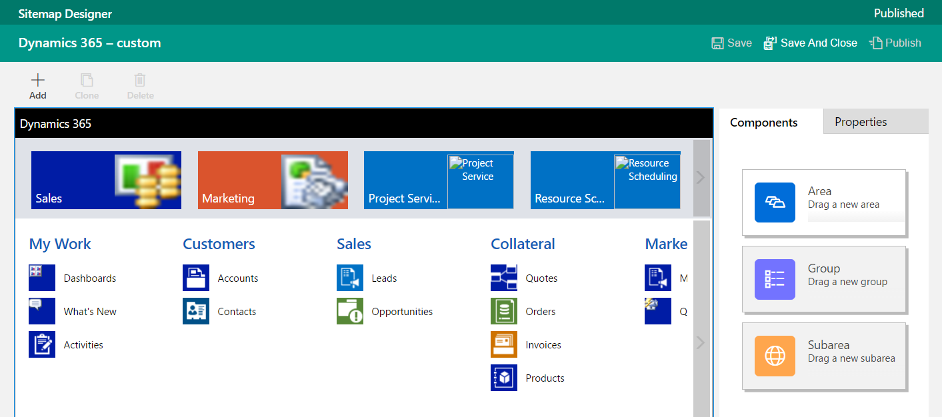Switch to the Properties tab
This screenshot has width=942, height=417.
pyautogui.click(x=861, y=122)
